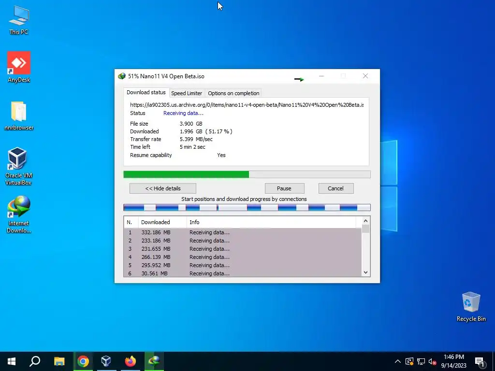
Task: Click the Downloaded column header
Action: click(x=162, y=222)
